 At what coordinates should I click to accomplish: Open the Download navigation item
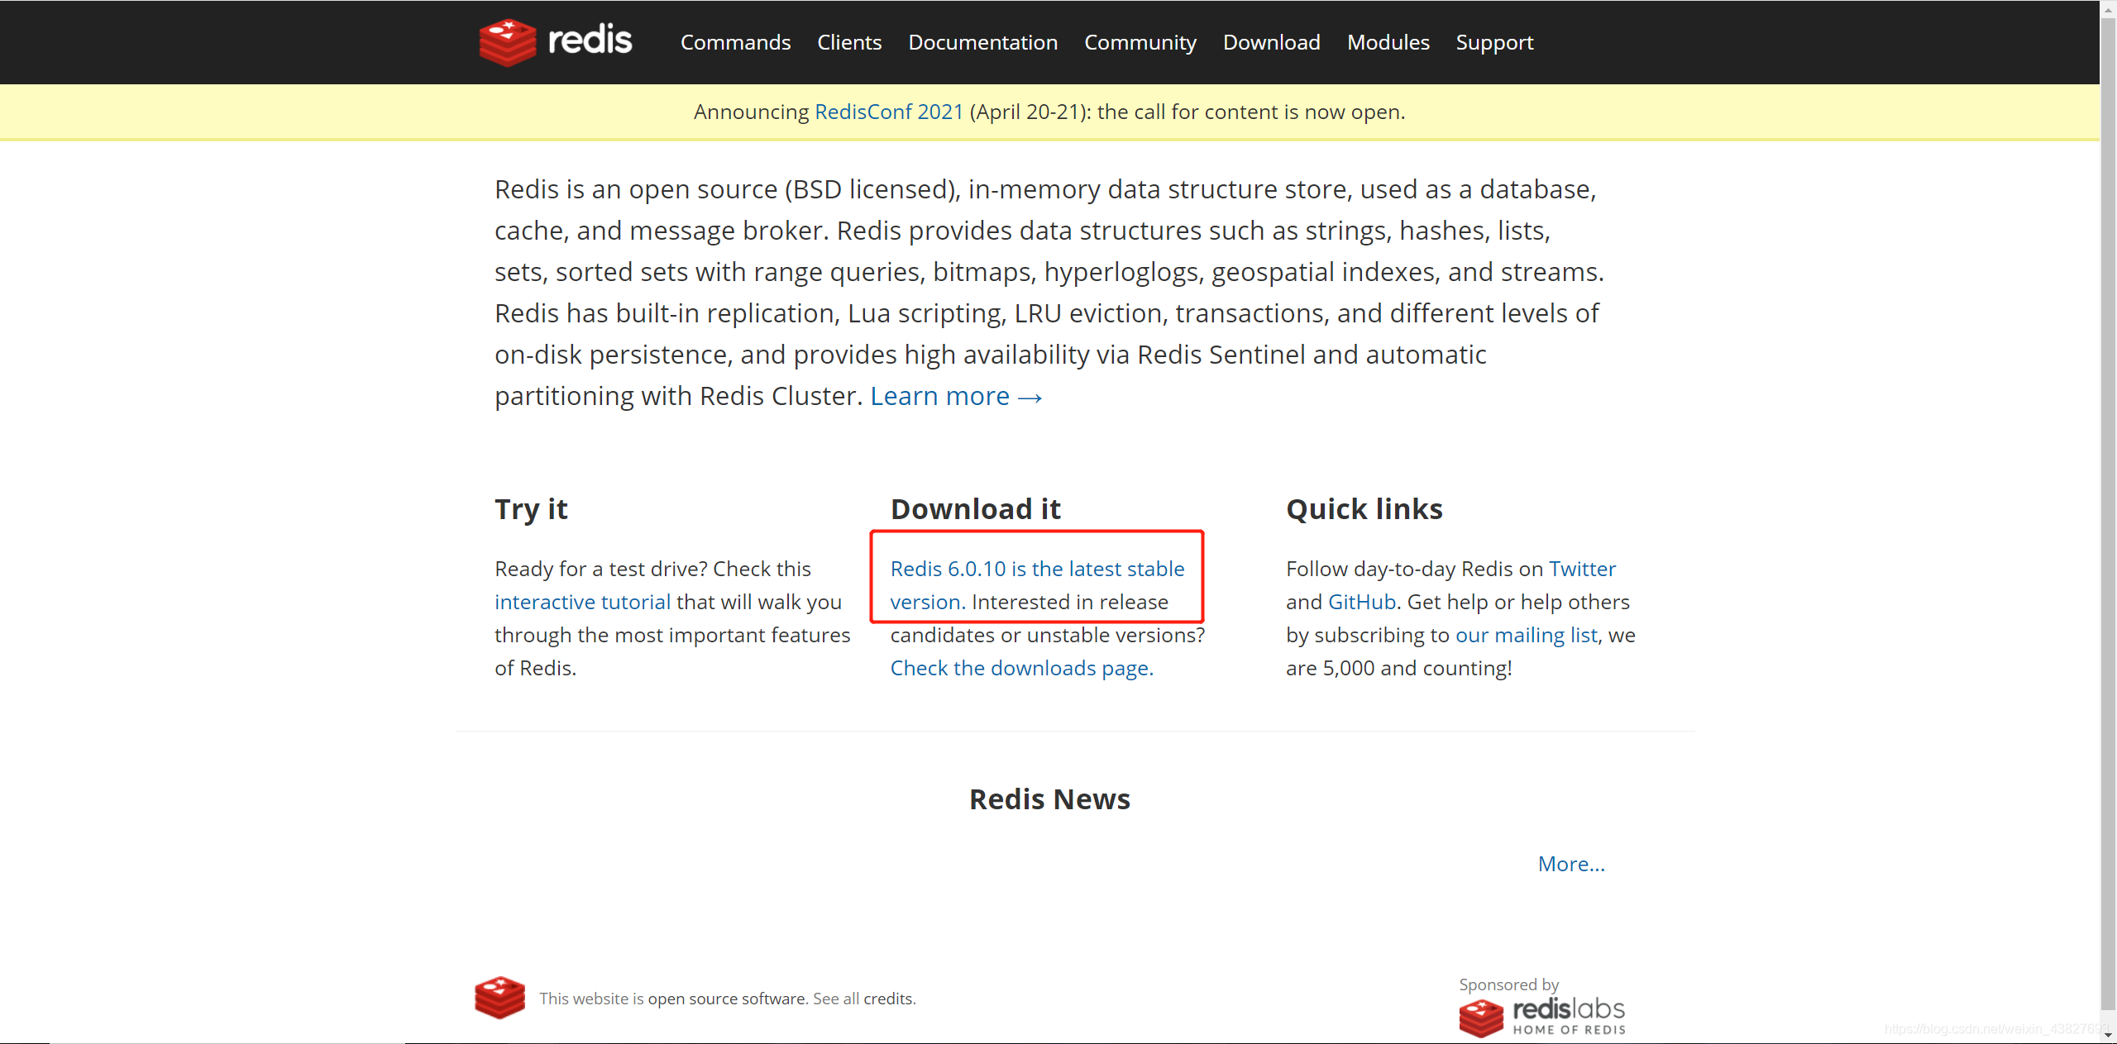pos(1271,42)
